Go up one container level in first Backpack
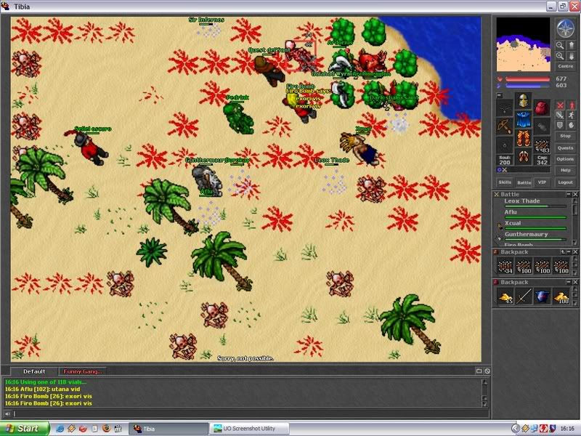The image size is (581, 436). click(562, 251)
